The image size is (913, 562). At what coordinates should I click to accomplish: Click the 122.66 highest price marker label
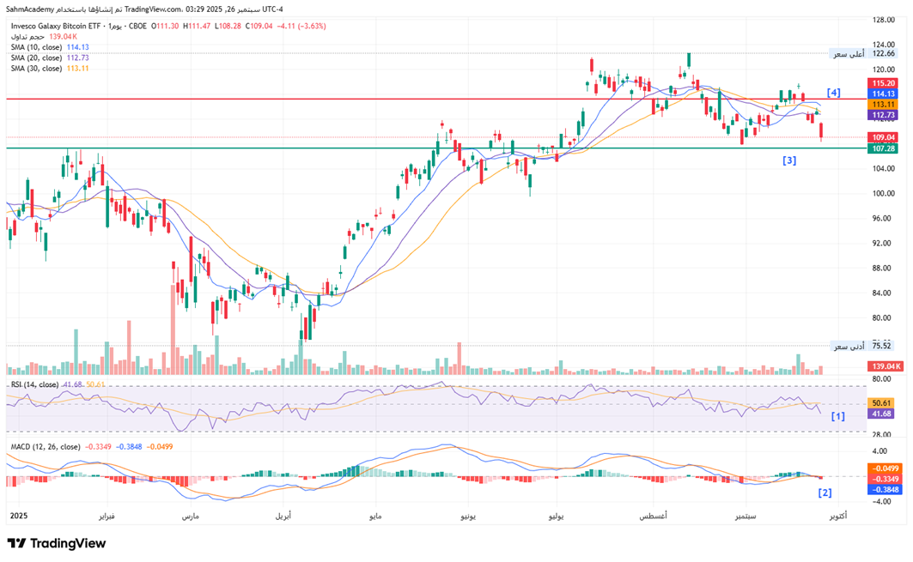884,53
